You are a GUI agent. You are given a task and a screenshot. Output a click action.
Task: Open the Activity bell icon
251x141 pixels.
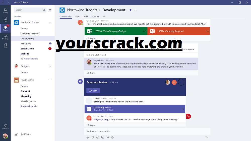(5, 11)
